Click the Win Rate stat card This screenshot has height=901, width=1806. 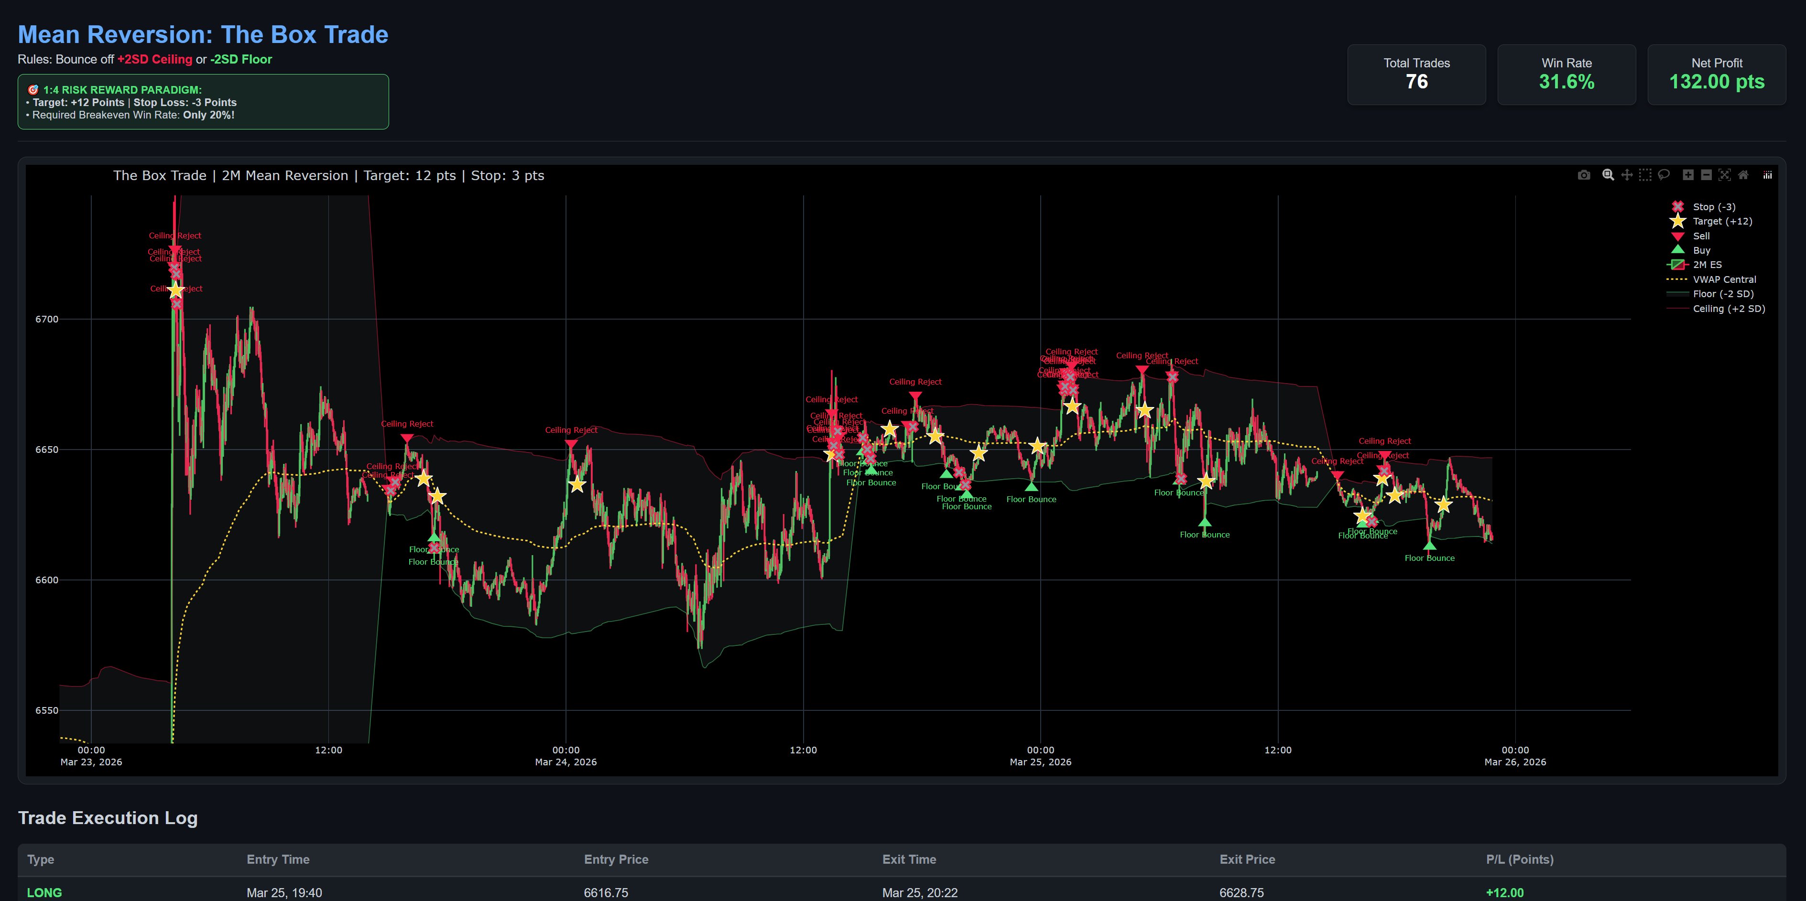1566,74
